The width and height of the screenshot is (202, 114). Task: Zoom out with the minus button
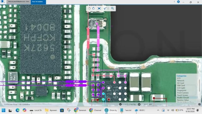(120, 104)
